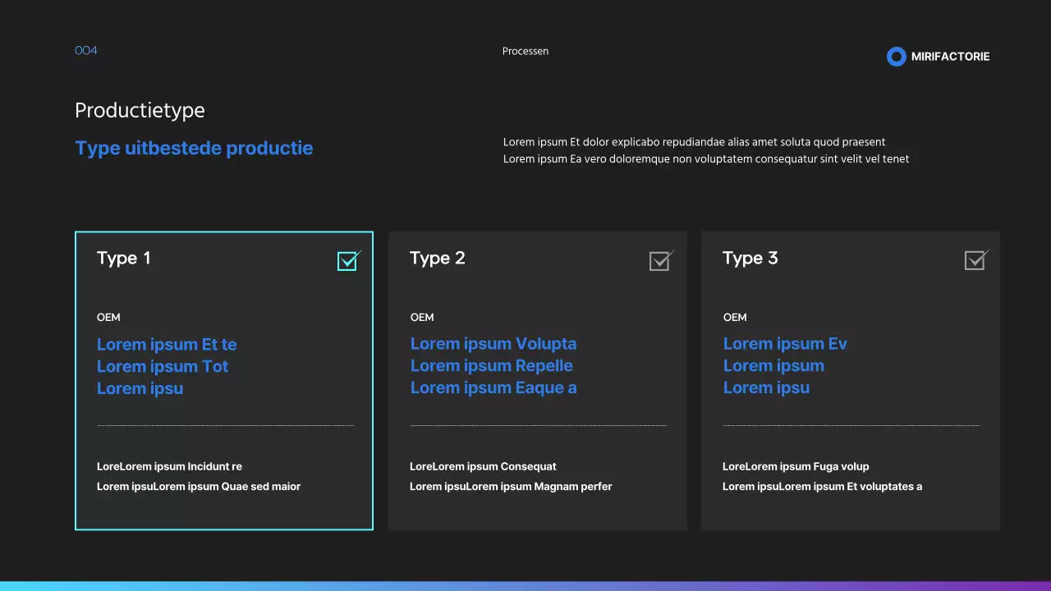Check the box on the Type 3 card
Image resolution: width=1051 pixels, height=591 pixels.
tap(974, 261)
